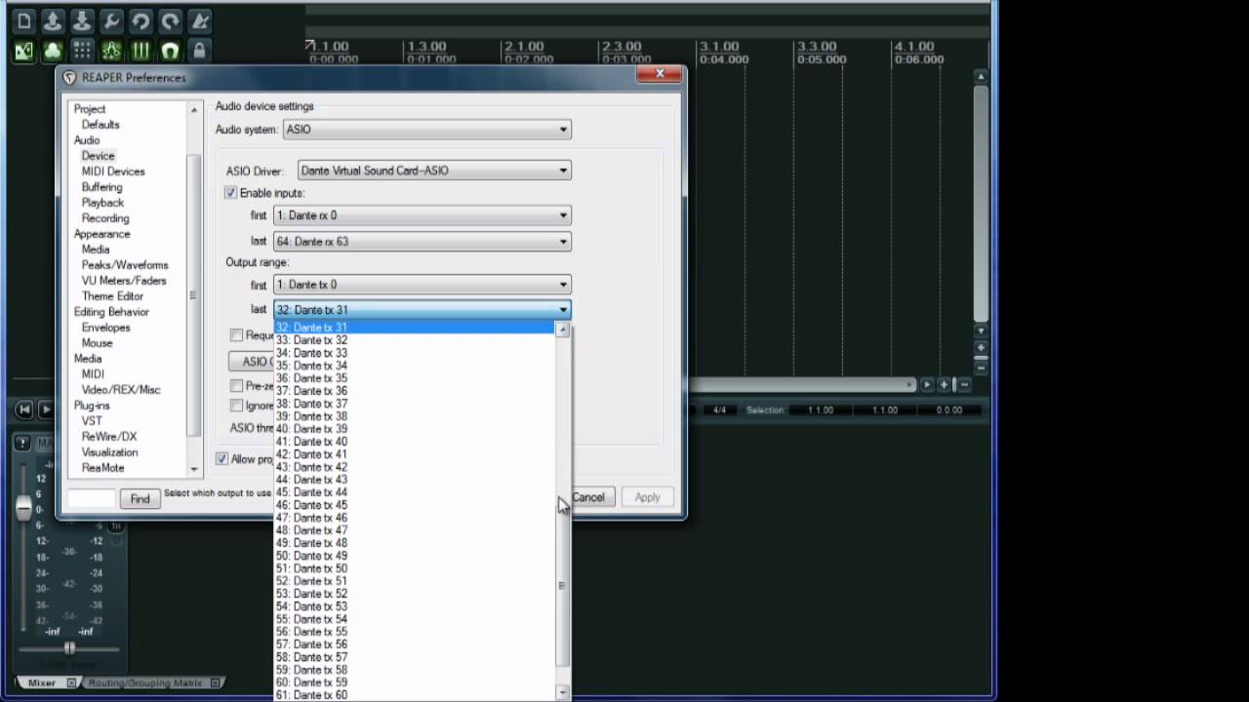
Task: Click the arrange view horizontal scrollbar
Action: coord(800,384)
